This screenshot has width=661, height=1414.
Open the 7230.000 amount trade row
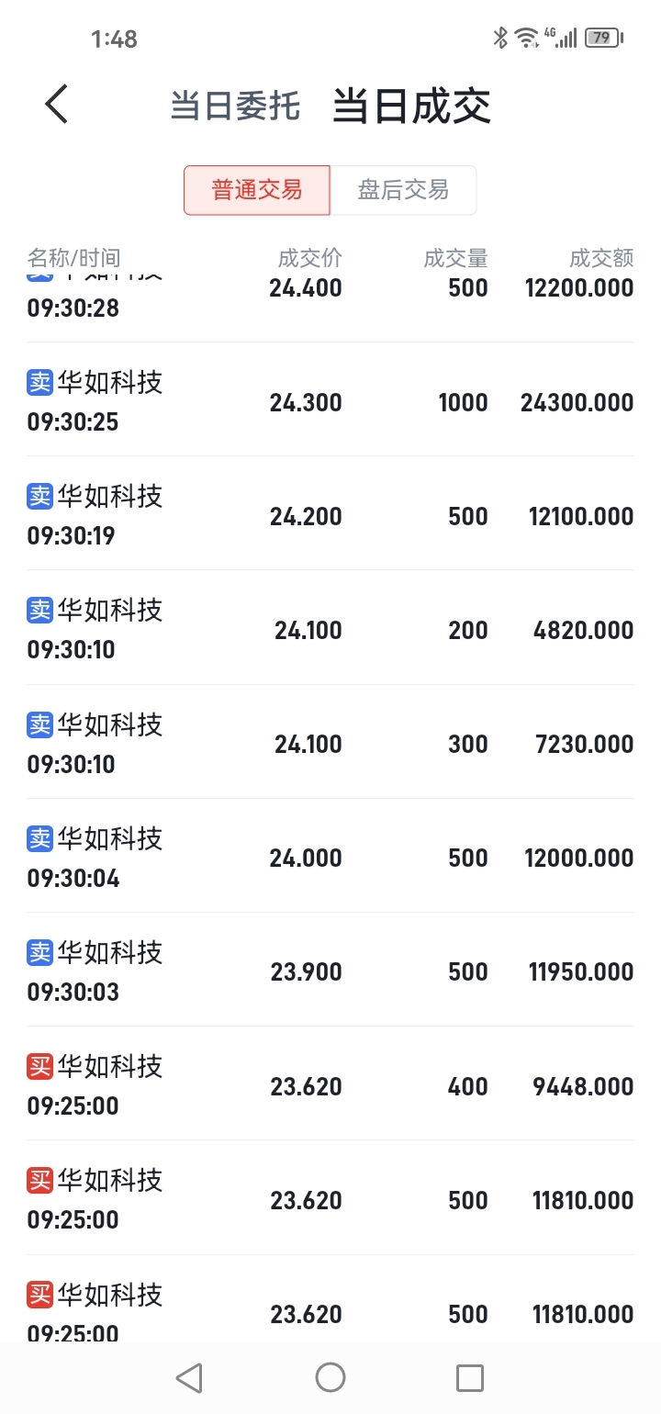click(x=330, y=742)
